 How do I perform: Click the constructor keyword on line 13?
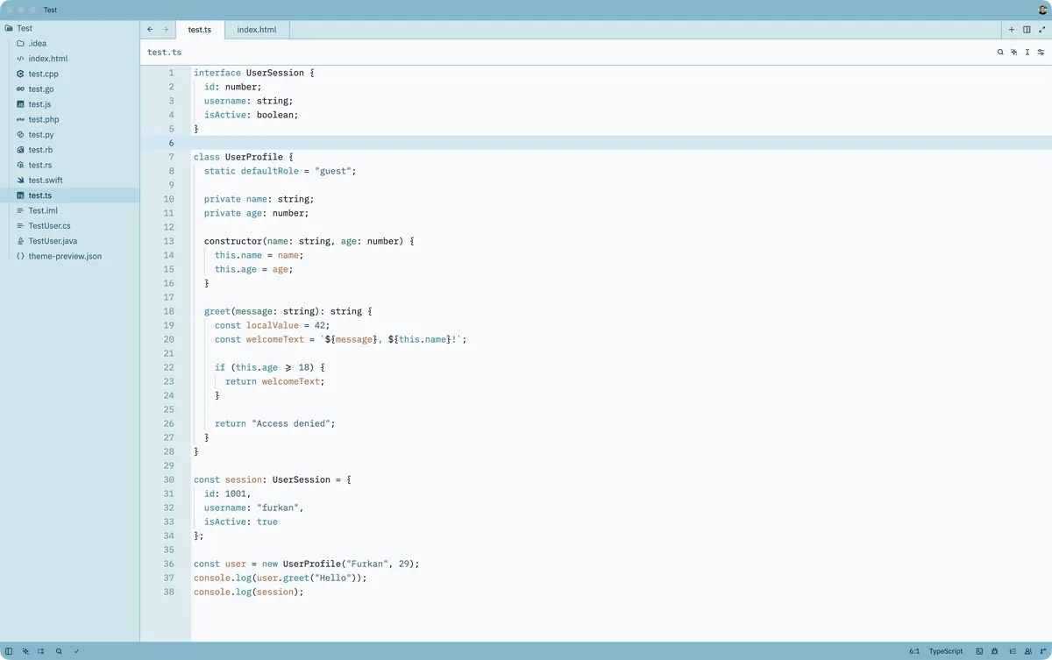[x=233, y=241]
